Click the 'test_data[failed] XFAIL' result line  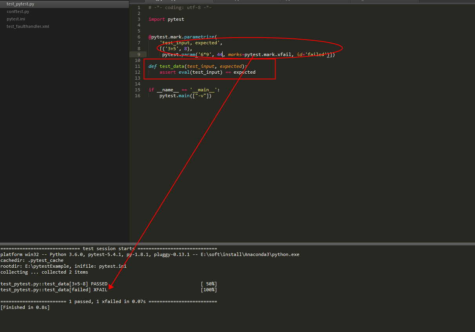tap(54, 290)
